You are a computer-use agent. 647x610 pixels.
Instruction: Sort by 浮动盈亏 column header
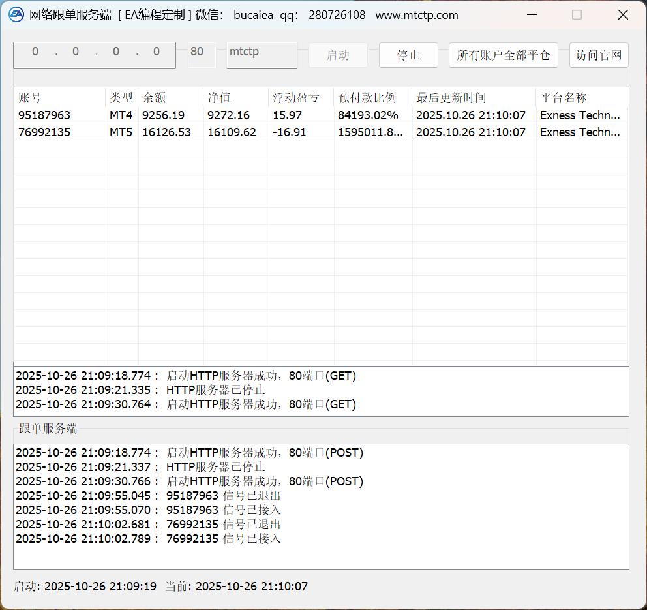click(x=301, y=98)
